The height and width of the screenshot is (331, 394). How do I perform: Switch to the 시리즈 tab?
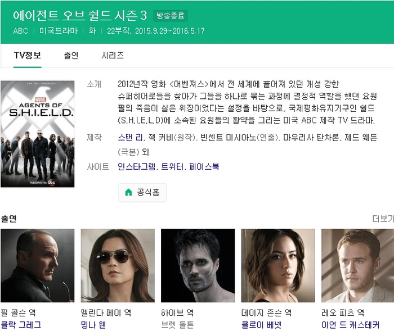[x=113, y=56]
